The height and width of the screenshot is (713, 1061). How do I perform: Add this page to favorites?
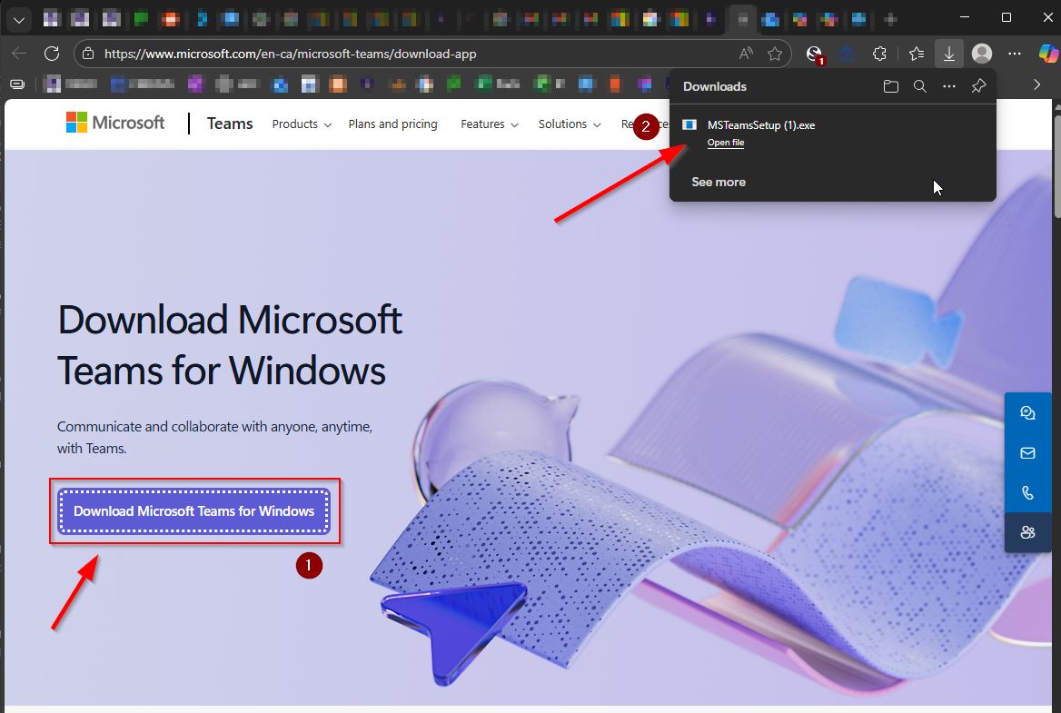tap(775, 54)
